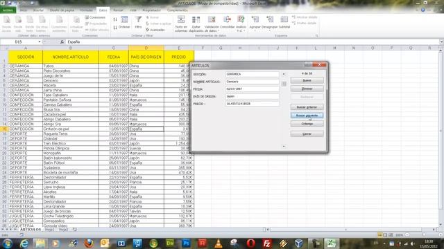Click the Criterios button
The height and width of the screenshot is (249, 444).
pos(307,124)
